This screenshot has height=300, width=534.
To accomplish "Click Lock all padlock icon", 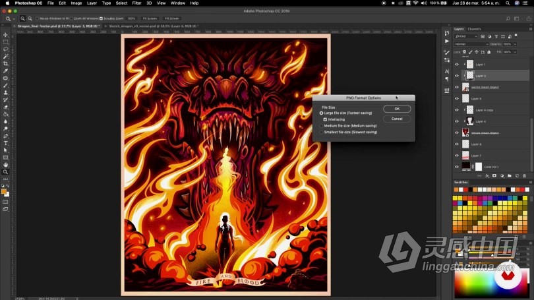I will (489, 52).
